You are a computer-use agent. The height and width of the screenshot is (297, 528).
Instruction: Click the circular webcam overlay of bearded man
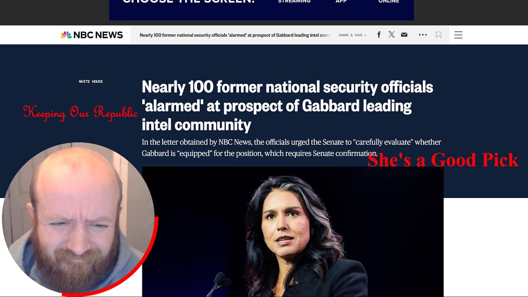coord(78,219)
